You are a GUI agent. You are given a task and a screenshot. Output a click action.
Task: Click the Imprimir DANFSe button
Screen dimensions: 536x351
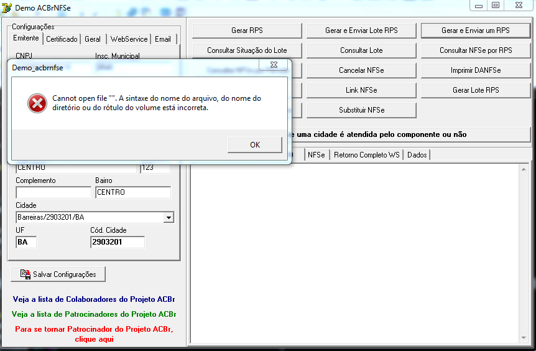coord(476,70)
